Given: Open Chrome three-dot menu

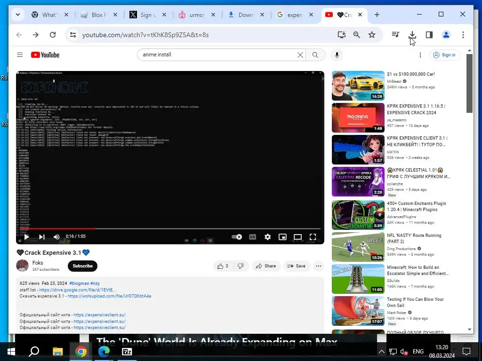Looking at the screenshot, I should click(x=463, y=35).
